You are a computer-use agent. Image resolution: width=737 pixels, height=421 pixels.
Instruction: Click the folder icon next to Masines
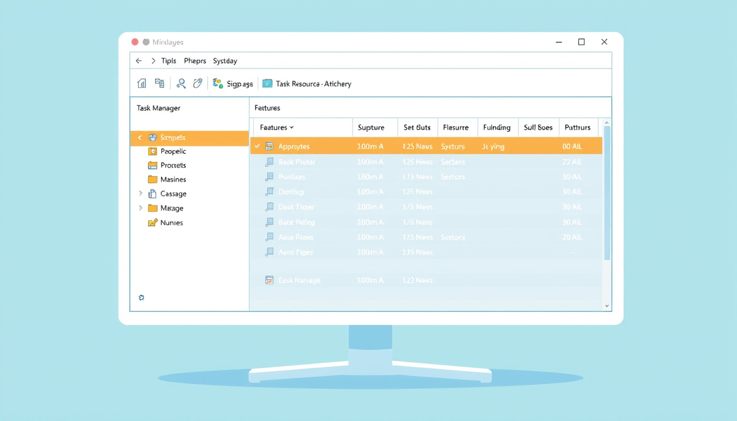[152, 179]
